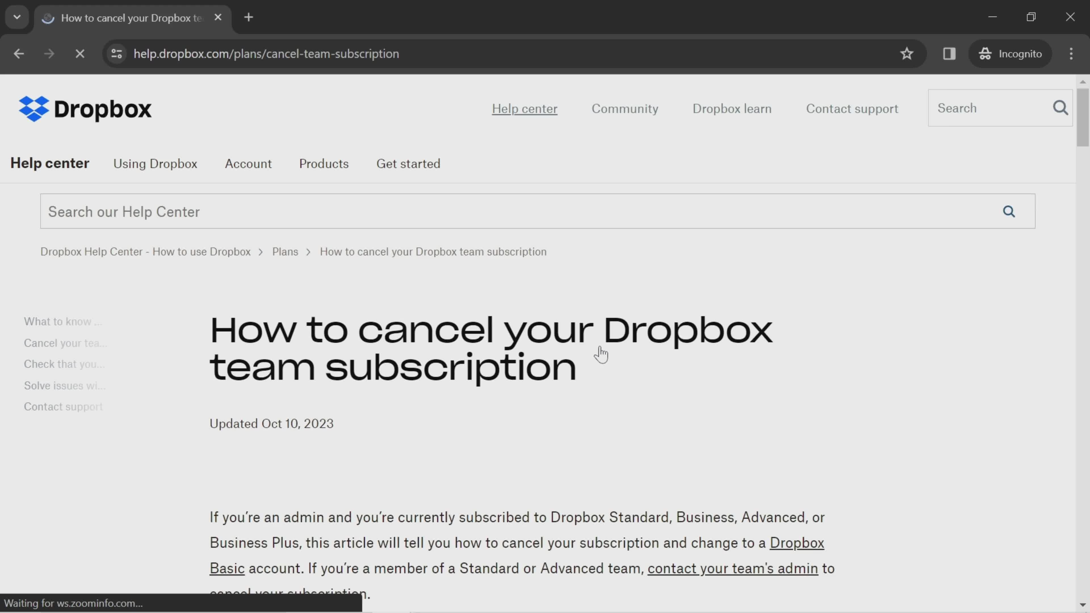The width and height of the screenshot is (1090, 613).
Task: Click the Help Center search magnifier
Action: click(x=1009, y=211)
